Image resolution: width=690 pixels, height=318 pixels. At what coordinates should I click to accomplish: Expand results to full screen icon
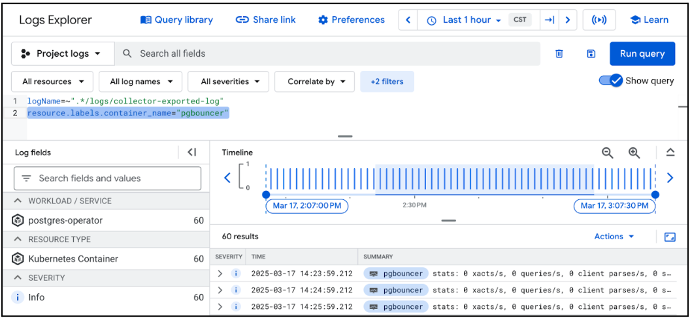coord(670,237)
